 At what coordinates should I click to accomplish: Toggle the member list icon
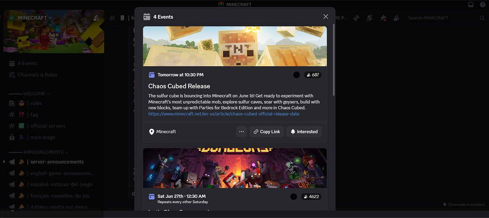(x=396, y=18)
